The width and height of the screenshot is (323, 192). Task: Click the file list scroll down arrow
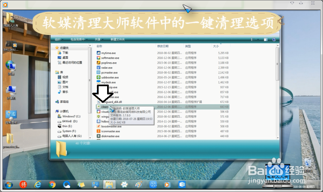pyautogui.click(x=278, y=137)
